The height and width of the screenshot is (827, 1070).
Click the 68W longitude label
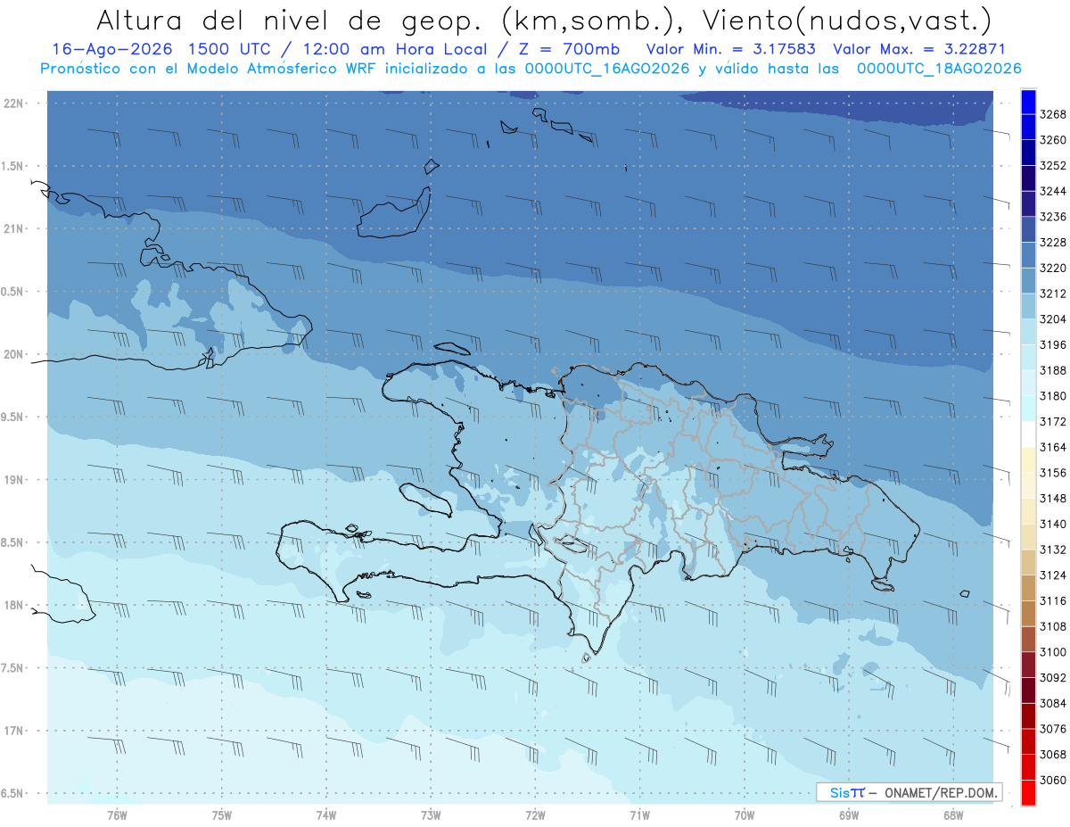(953, 815)
